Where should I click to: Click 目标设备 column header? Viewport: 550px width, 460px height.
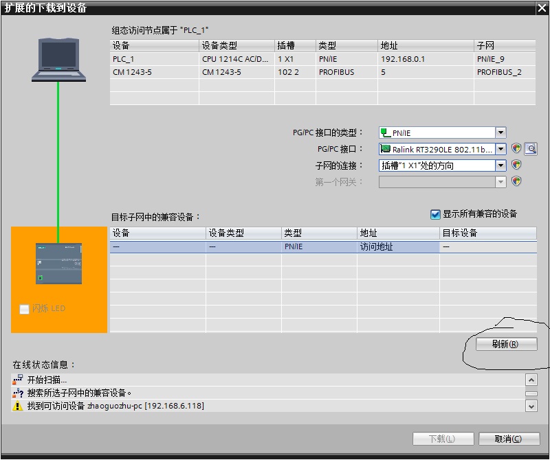tap(488, 233)
